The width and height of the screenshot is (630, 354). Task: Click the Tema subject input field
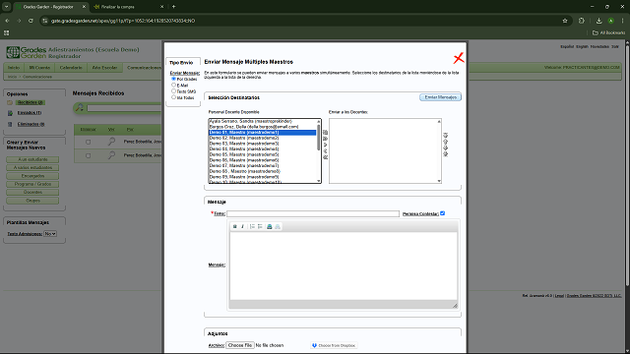[313, 213]
